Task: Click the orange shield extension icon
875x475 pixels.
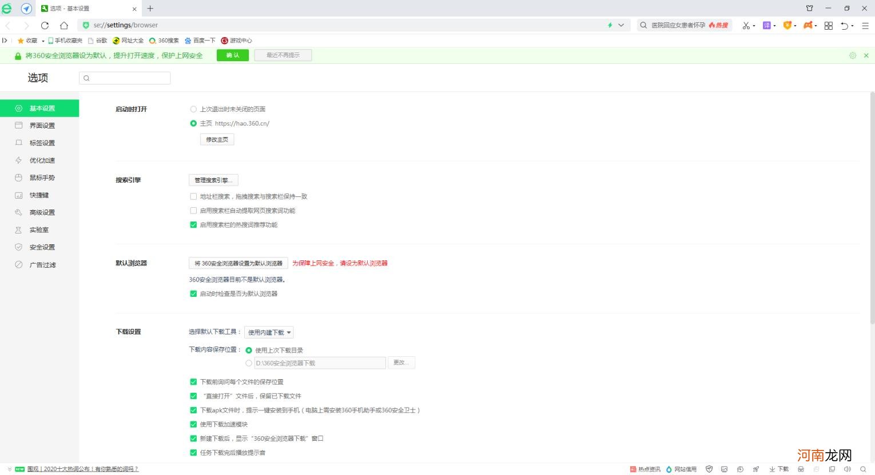Action: [x=787, y=25]
